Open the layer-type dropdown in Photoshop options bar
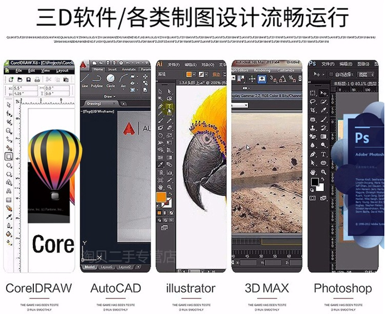Image resolution: width=391 pixels, height=314 pixels. point(366,74)
